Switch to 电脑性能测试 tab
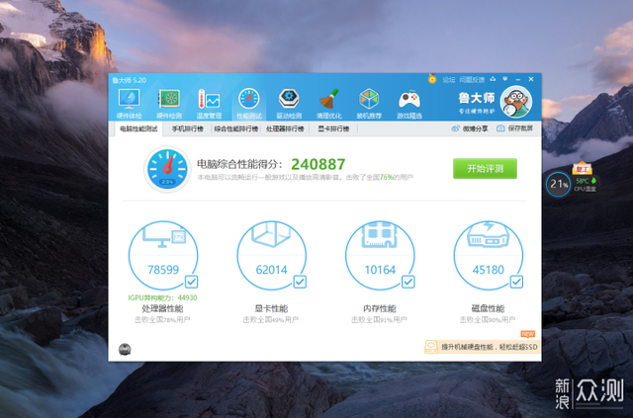This screenshot has width=633, height=418. [x=138, y=129]
